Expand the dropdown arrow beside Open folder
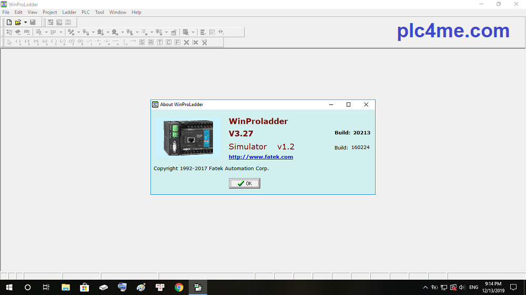Viewport: 526px width, 295px height. [25, 23]
